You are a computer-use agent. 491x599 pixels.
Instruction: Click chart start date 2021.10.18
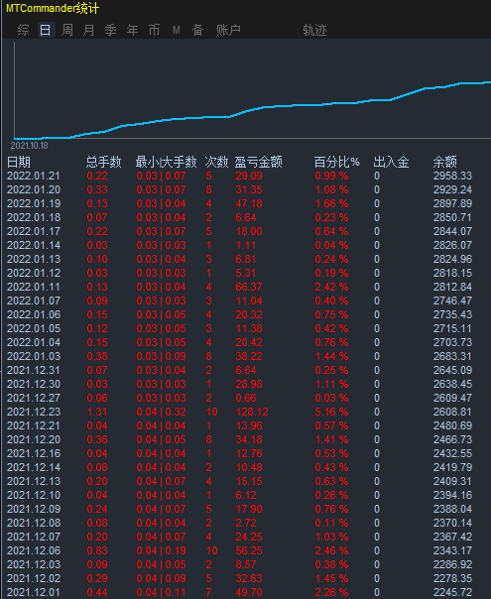click(x=29, y=146)
